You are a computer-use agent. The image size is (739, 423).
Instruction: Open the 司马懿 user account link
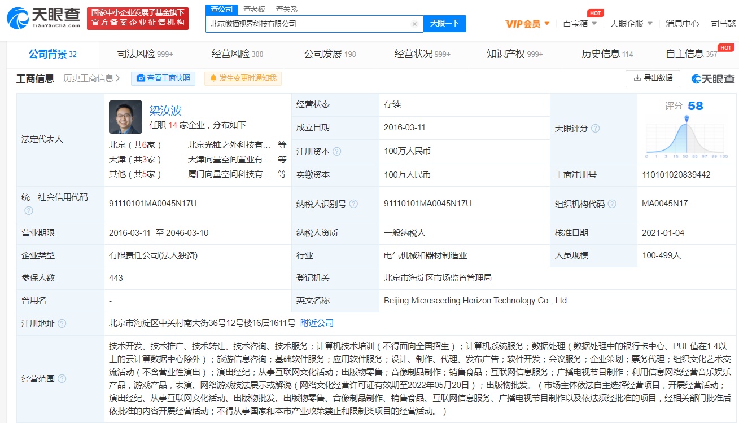[x=723, y=24]
